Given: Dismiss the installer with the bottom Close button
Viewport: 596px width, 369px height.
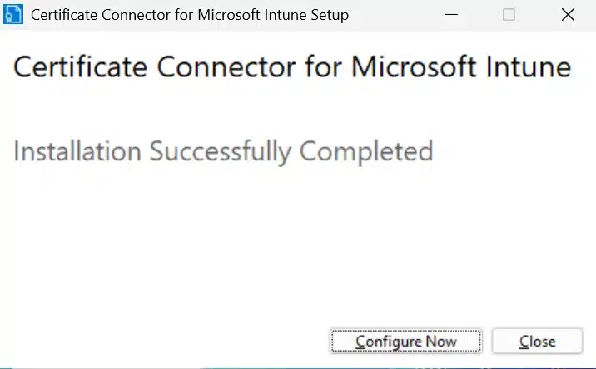Looking at the screenshot, I should [537, 341].
